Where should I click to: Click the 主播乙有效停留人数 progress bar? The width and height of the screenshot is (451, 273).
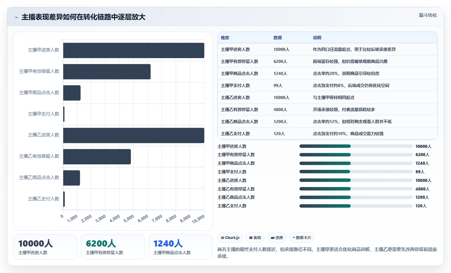pos(356,189)
